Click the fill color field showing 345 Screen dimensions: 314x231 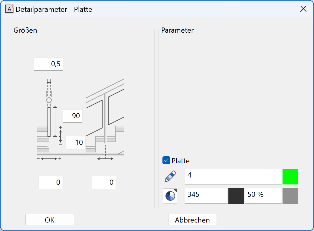click(206, 196)
